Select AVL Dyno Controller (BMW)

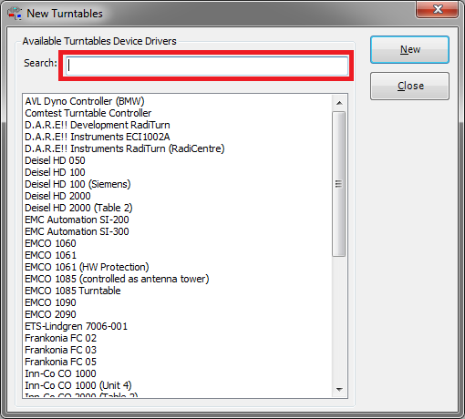(85, 101)
